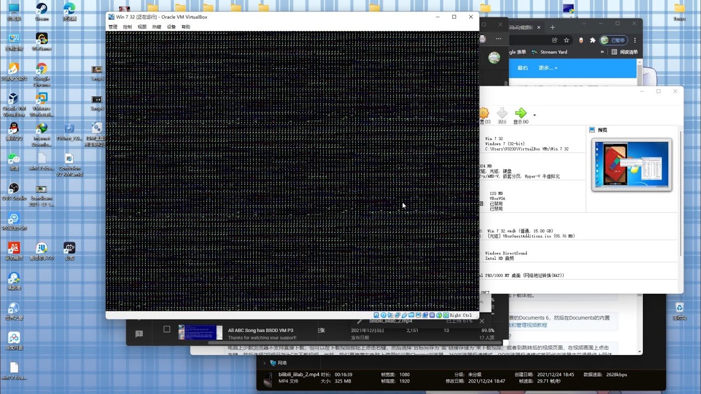Expand the 网络 tree item in File Explorer
This screenshot has height=394, width=701.
pyautogui.click(x=265, y=362)
